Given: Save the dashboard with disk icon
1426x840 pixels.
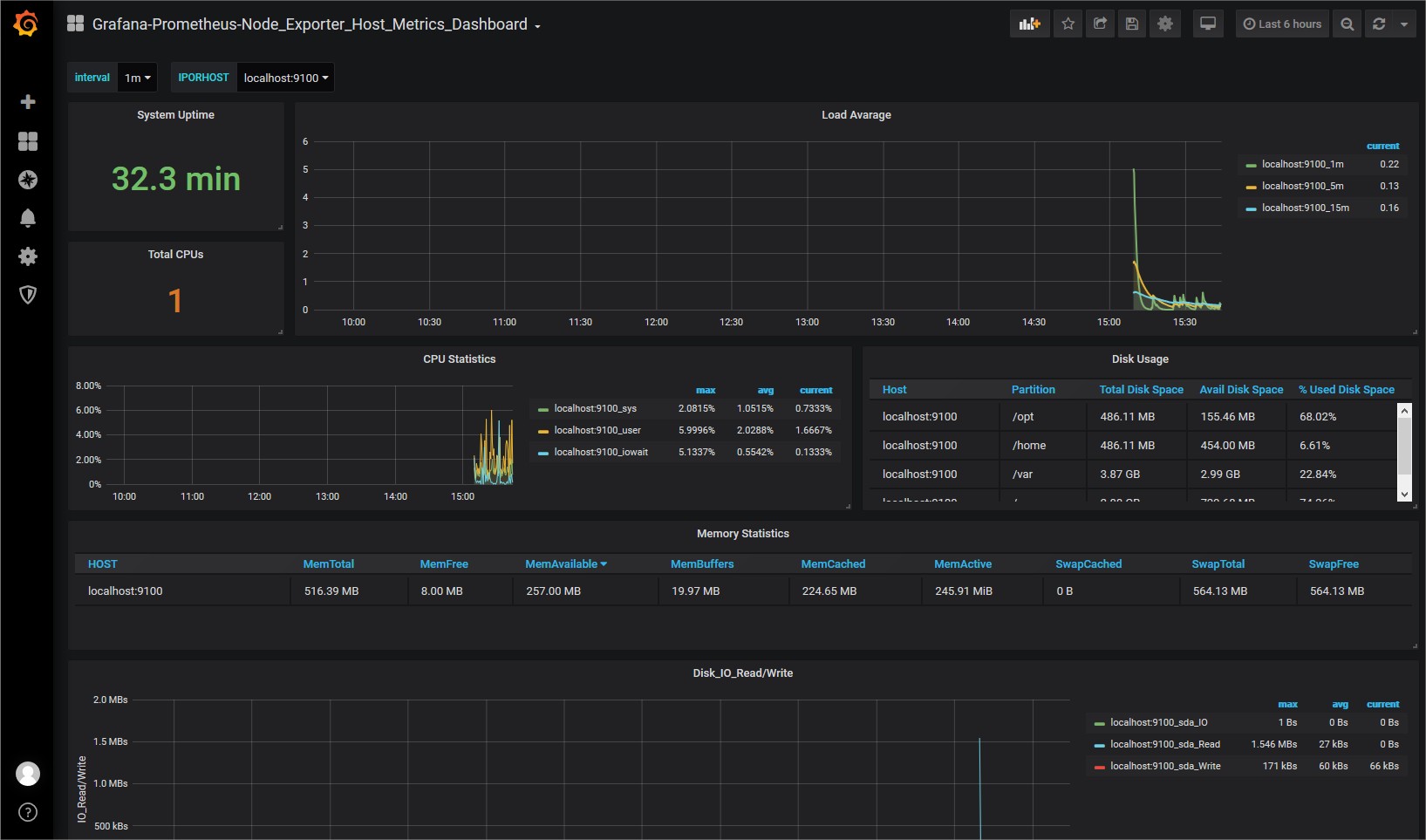Looking at the screenshot, I should coord(1132,24).
